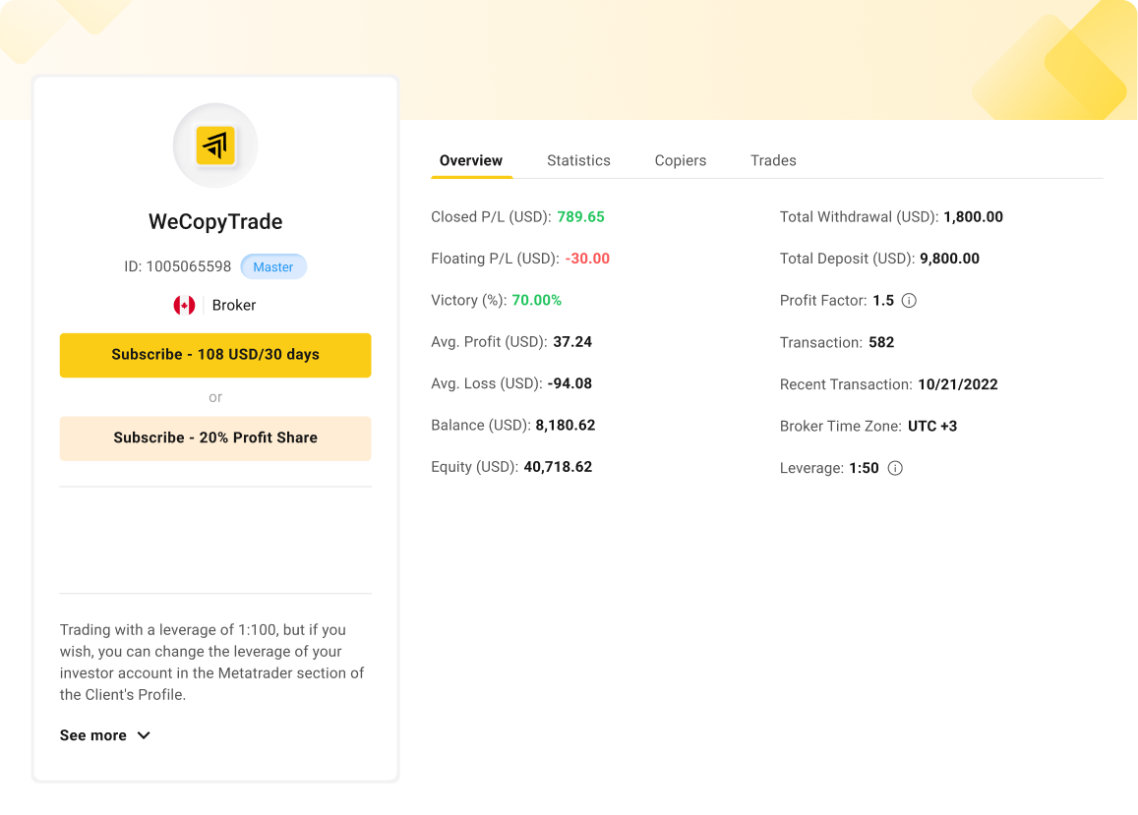
Task: Select the Broker label text
Action: (234, 305)
